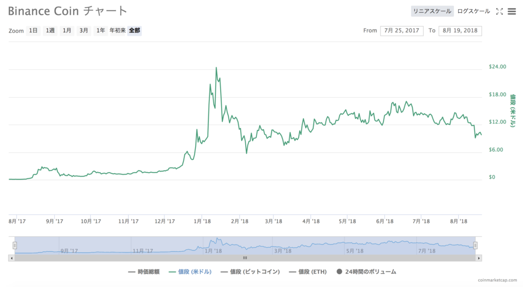Click the 8月 '17 x-axis label
This screenshot has width=523, height=287.
pos(17,221)
